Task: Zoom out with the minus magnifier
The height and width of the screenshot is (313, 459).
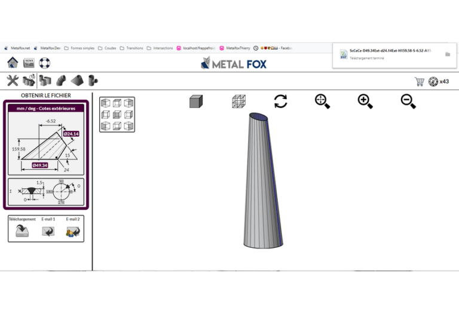Action: point(408,101)
